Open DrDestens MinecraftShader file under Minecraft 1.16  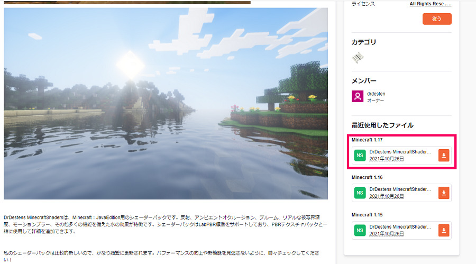[400, 189]
